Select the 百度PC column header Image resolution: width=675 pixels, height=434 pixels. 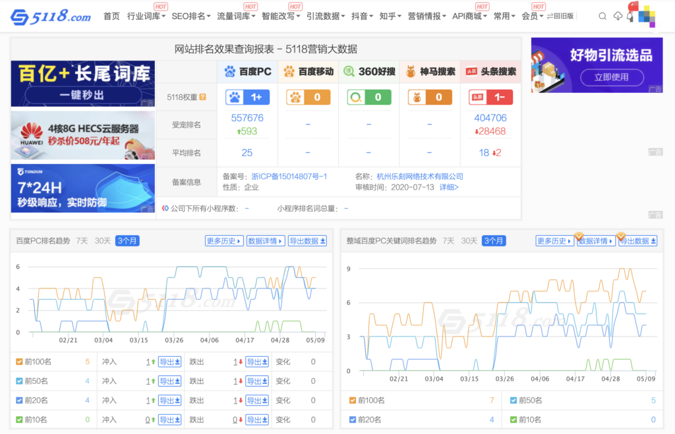248,71
